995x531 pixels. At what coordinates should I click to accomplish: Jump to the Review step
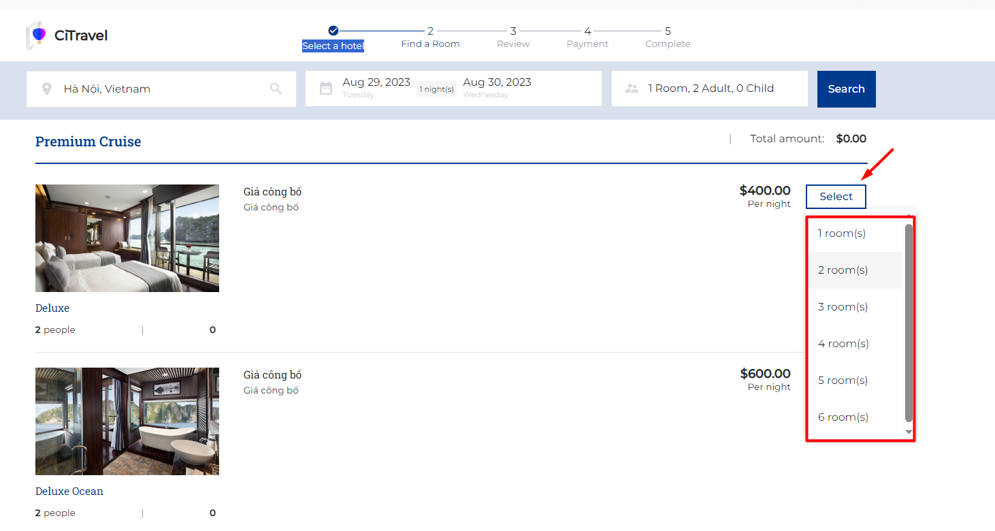(513, 44)
